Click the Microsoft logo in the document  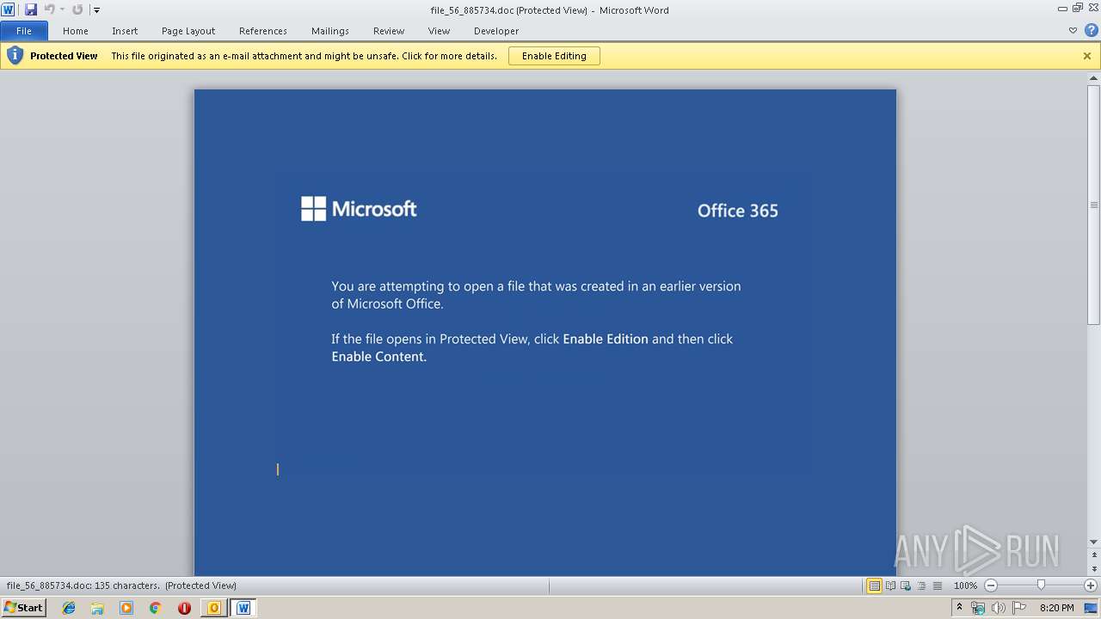(359, 209)
